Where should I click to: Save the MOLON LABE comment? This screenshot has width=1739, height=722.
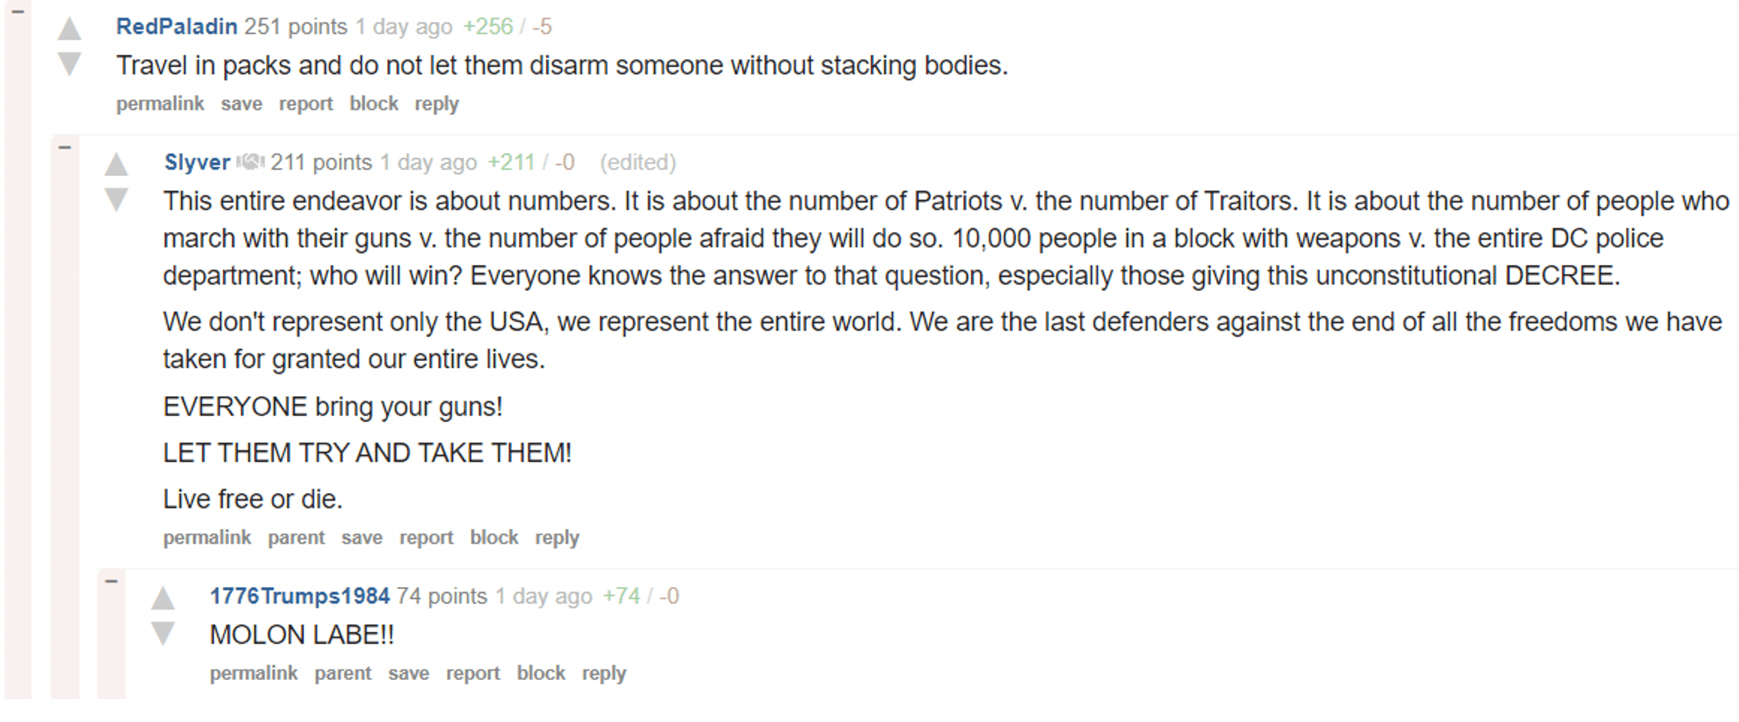(408, 673)
